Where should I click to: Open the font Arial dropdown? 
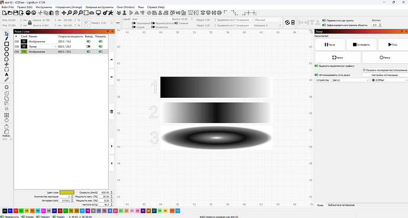tap(151, 19)
